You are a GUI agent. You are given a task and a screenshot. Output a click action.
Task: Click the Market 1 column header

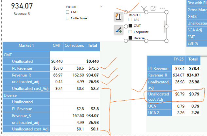coord(26,46)
